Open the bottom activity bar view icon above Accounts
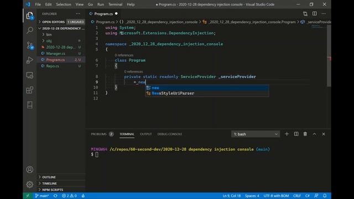The image size is (354, 199). coord(29,105)
